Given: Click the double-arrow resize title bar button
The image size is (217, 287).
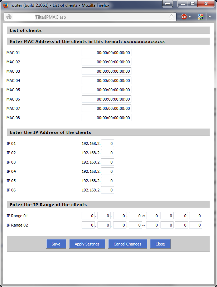Looking at the screenshot, I should [167, 4].
